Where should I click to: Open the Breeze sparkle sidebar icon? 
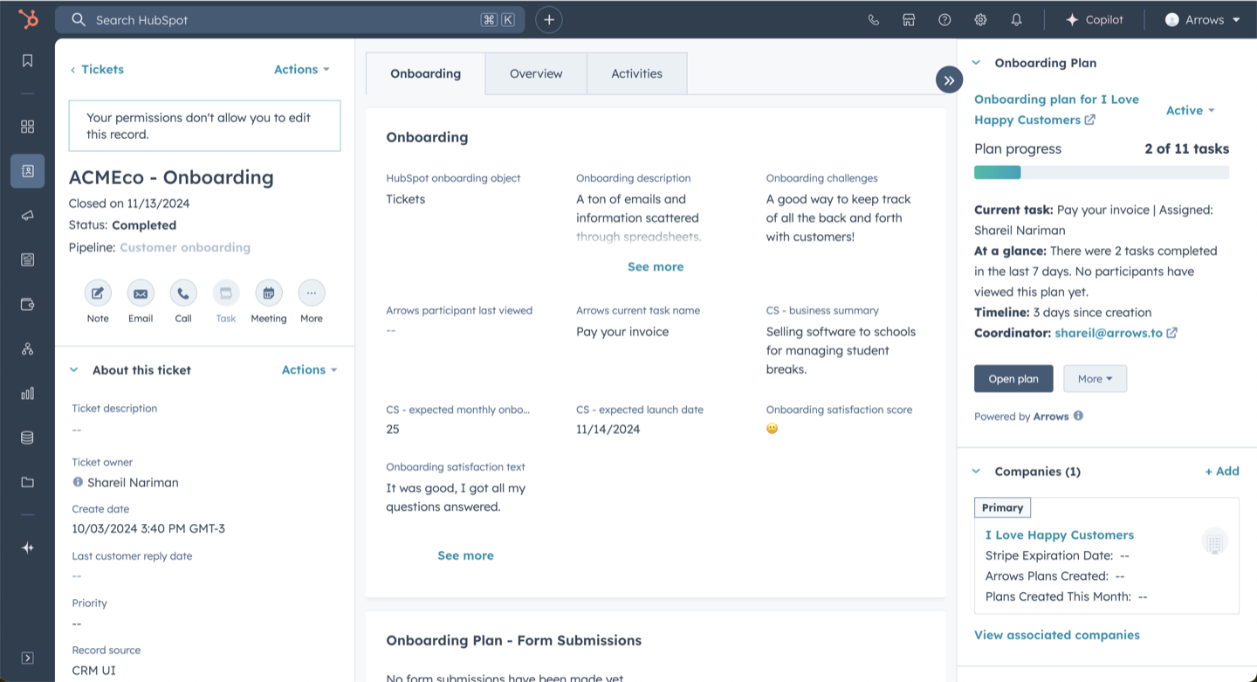click(27, 548)
